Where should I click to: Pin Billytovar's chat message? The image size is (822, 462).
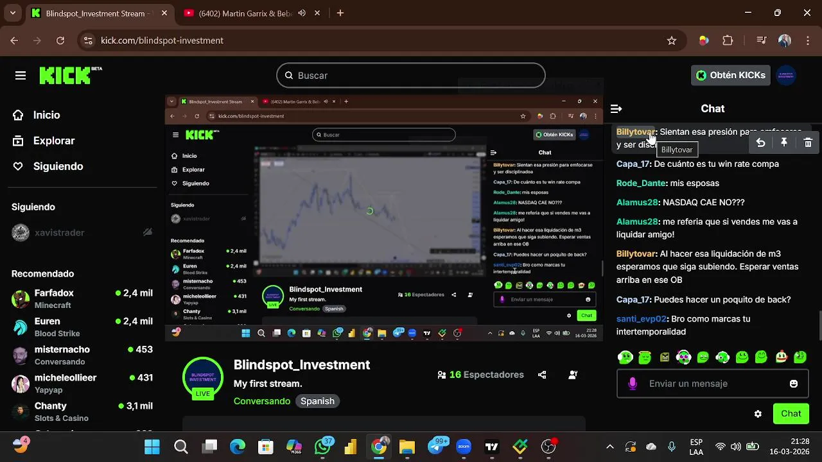[784, 143]
